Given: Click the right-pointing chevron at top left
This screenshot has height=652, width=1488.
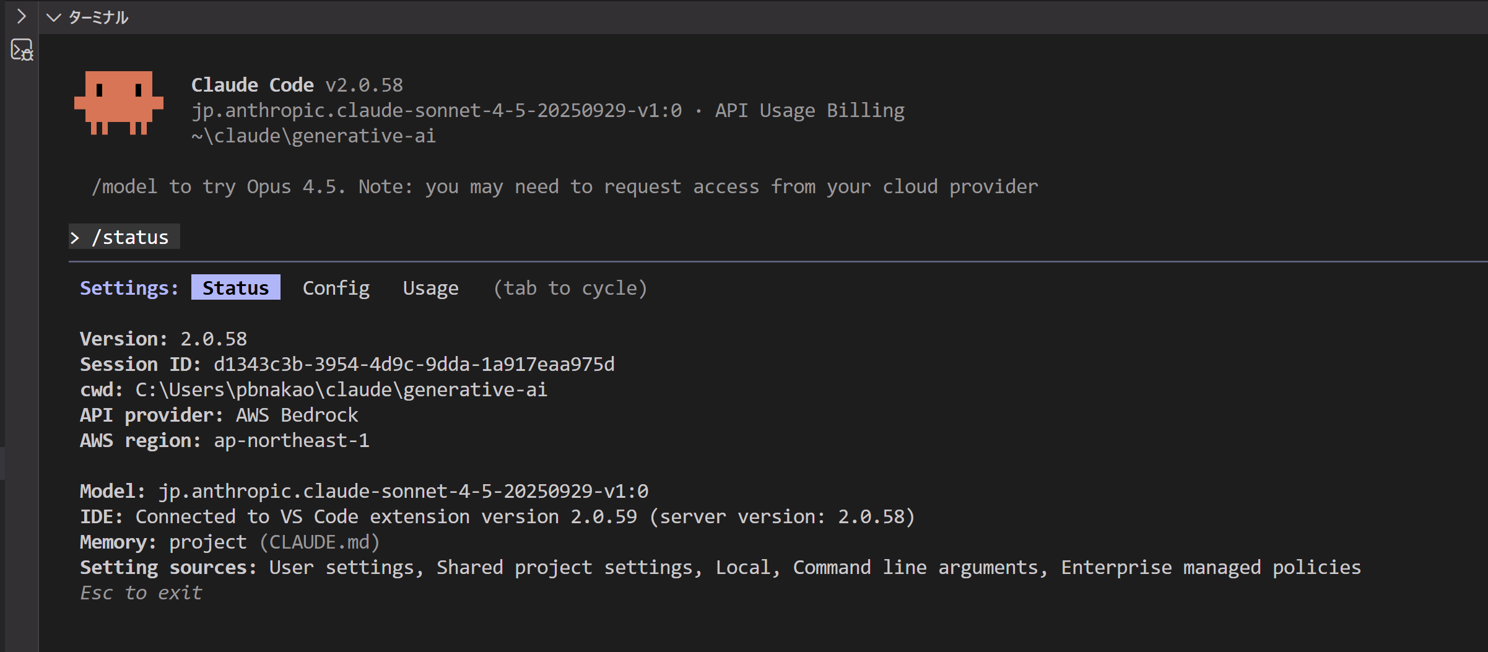Looking at the screenshot, I should tap(22, 16).
